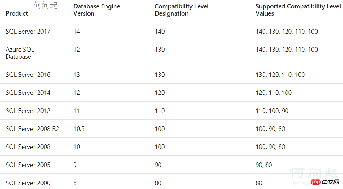
Task: Select compatibility designation 120 for SQL Server 2014
Action: point(160,93)
